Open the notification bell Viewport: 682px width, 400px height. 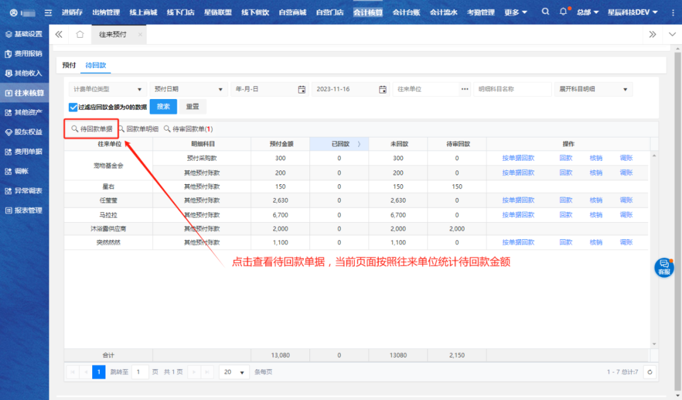[563, 12]
